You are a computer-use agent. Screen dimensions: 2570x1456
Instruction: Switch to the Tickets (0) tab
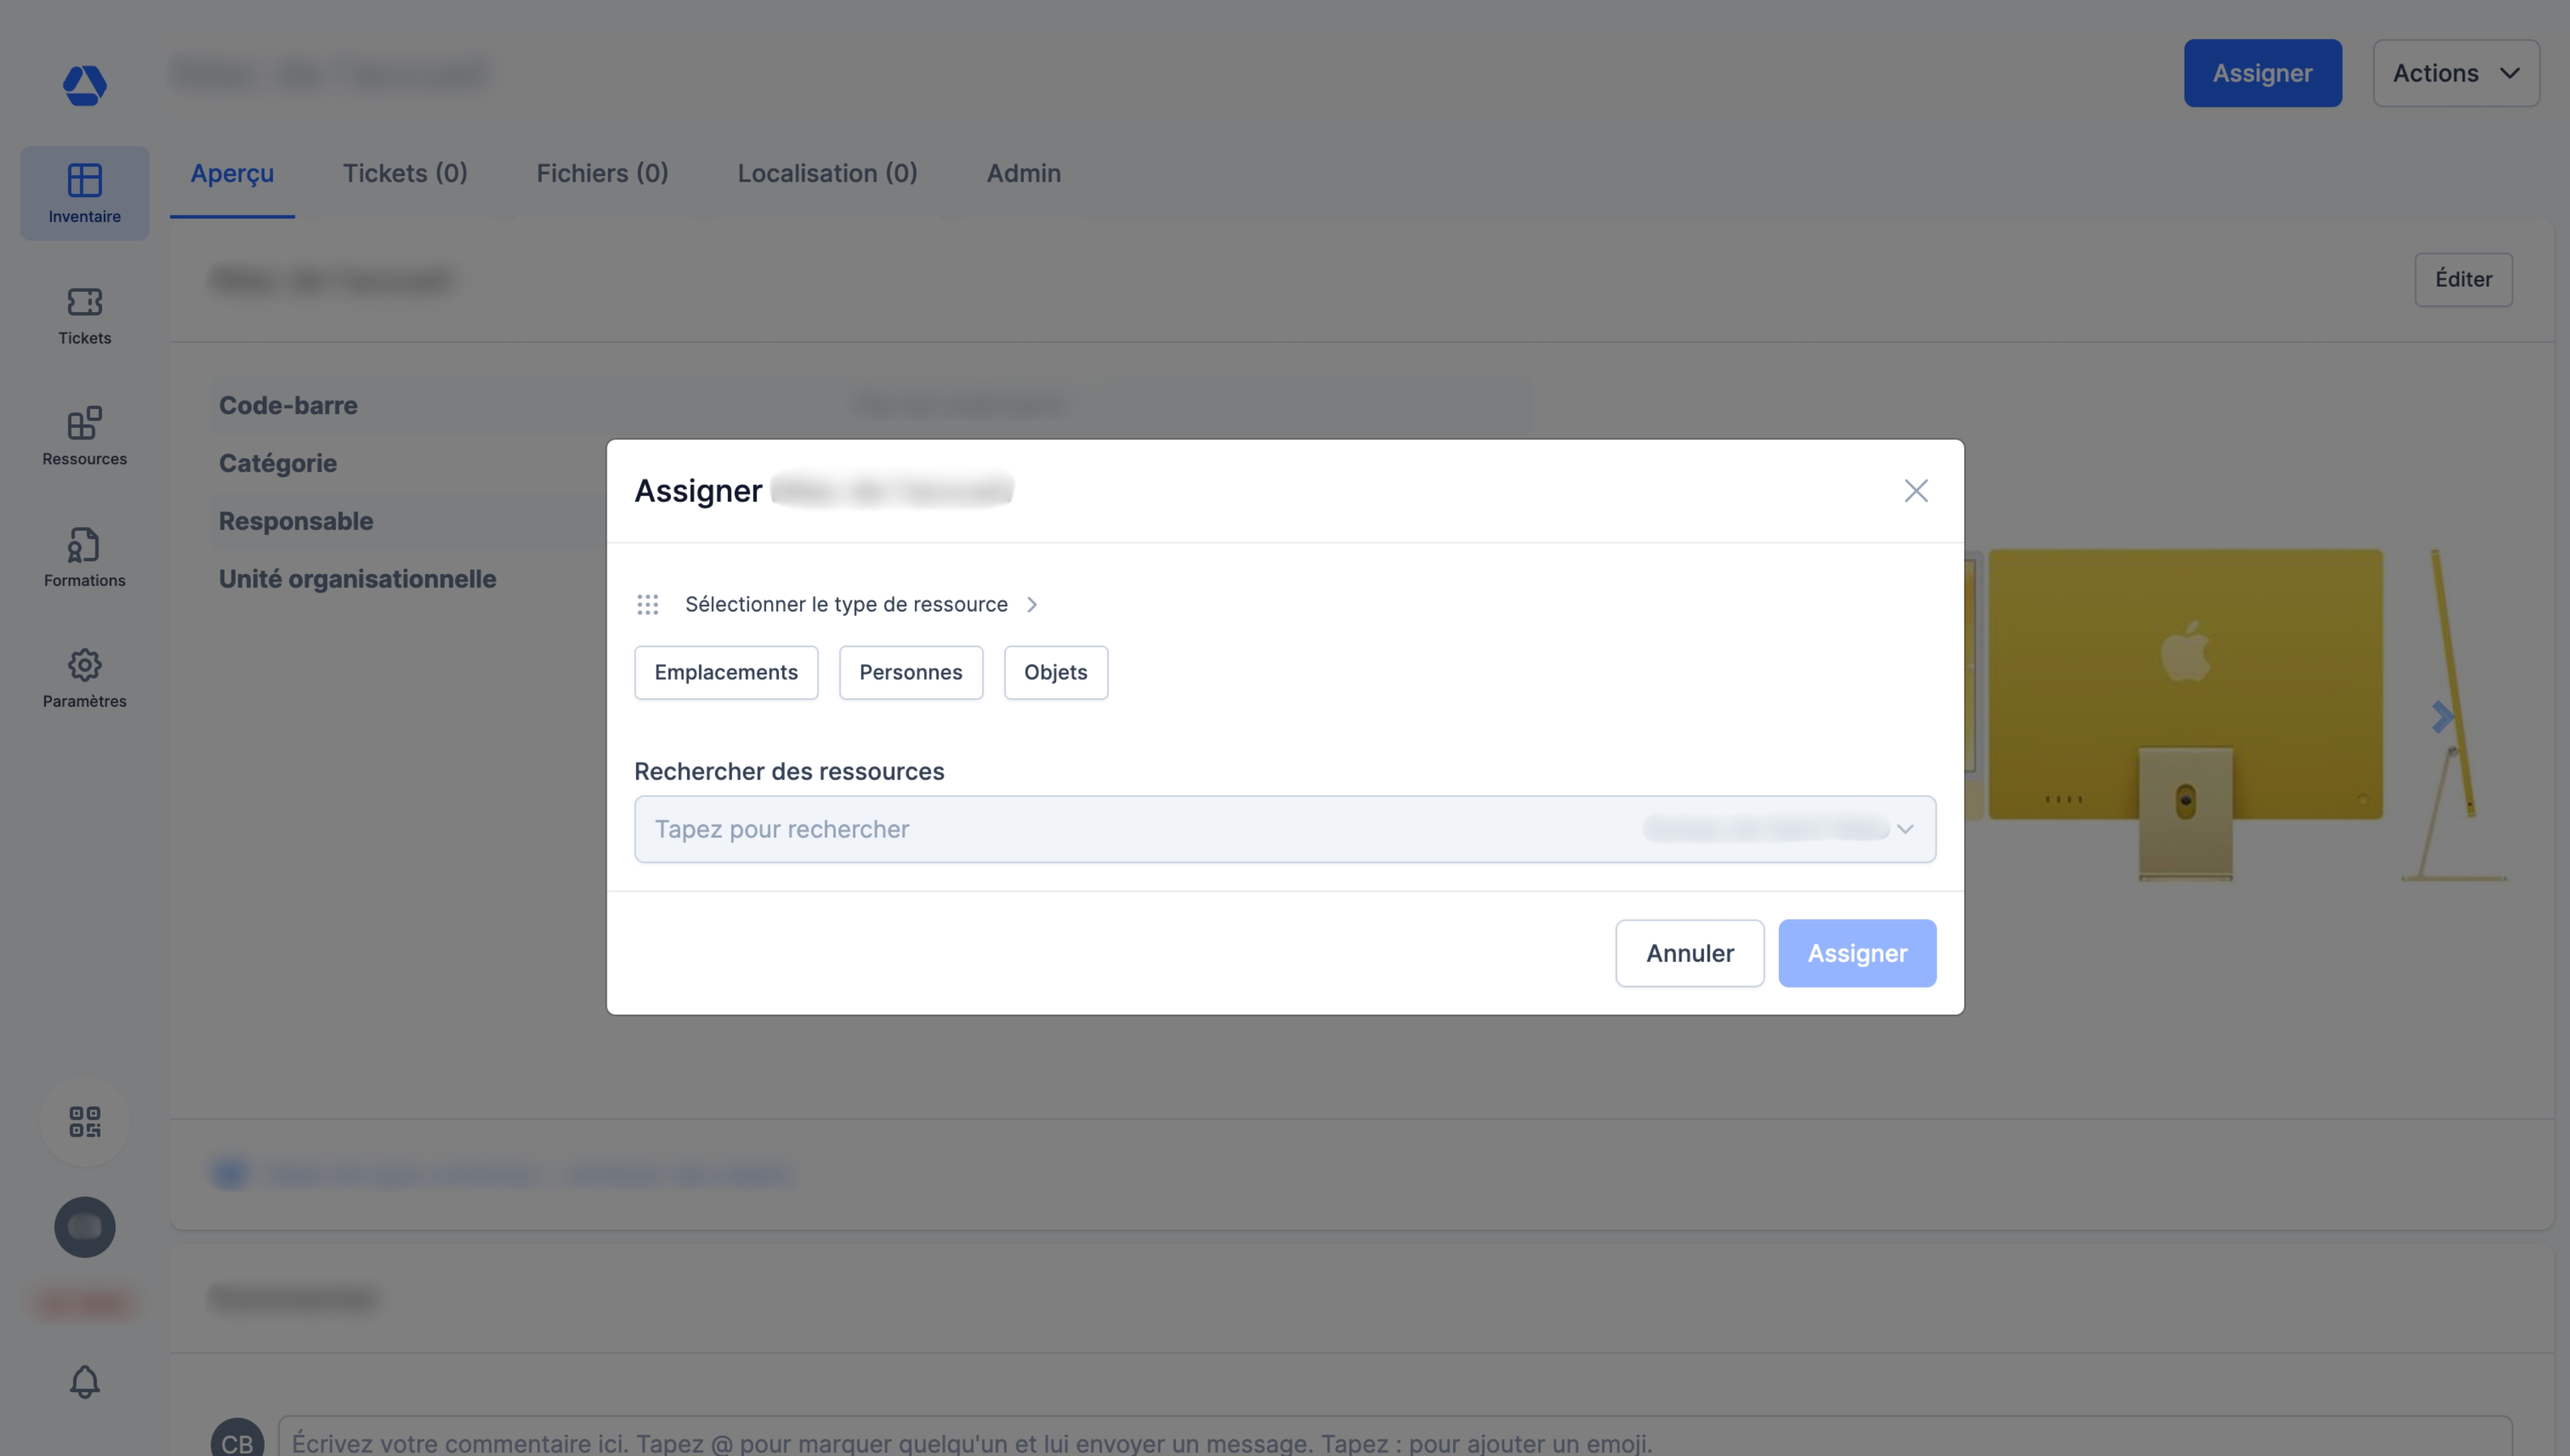(405, 173)
